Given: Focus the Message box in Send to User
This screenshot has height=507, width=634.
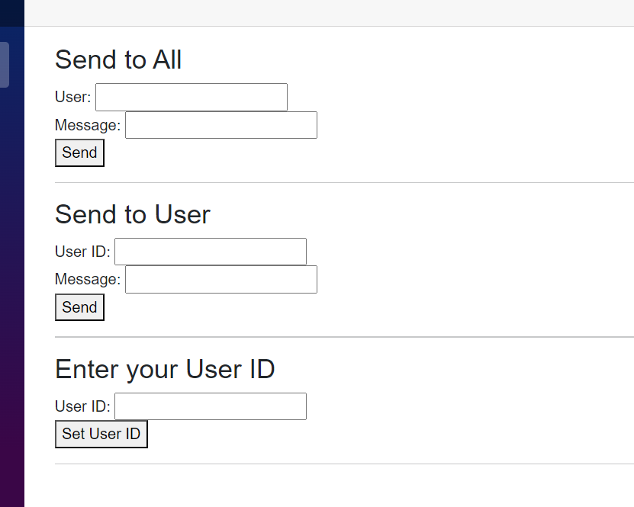Looking at the screenshot, I should pyautogui.click(x=220, y=280).
